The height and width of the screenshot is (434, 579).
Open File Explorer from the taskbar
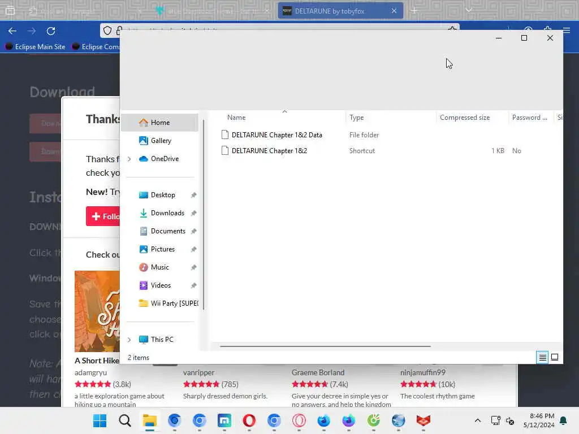click(x=149, y=420)
